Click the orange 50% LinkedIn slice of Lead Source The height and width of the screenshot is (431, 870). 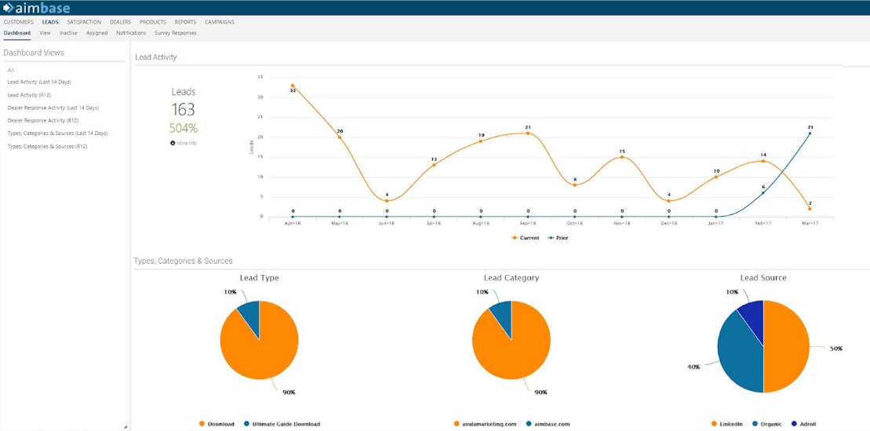pyautogui.click(x=788, y=347)
